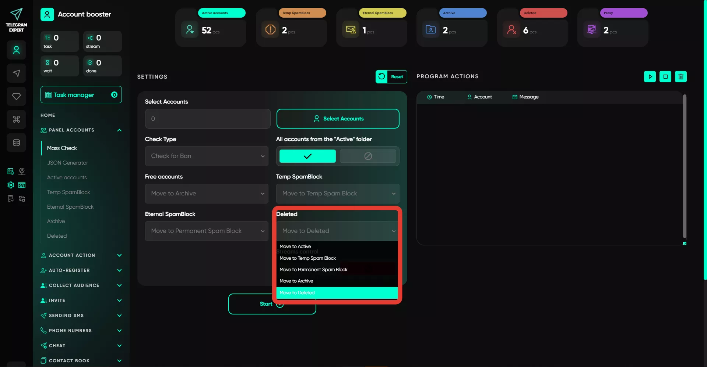Close the Deleted action dropdown
The width and height of the screenshot is (707, 367).
pos(338,231)
